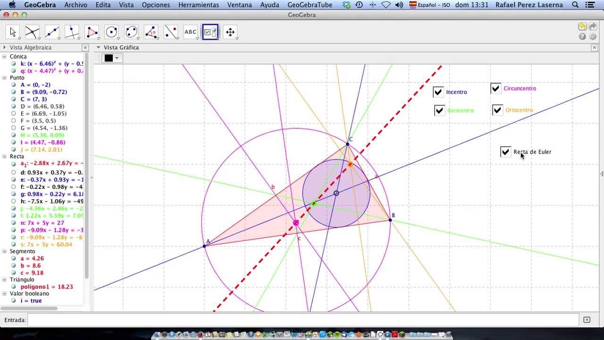
Task: Select the Move graphics view tool
Action: [230, 32]
